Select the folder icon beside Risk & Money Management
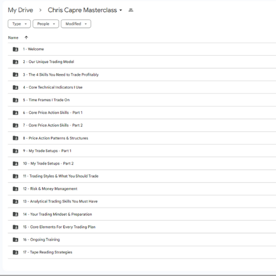This screenshot has width=276, height=276. [15, 189]
